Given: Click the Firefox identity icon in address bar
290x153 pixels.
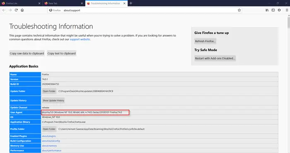Looking at the screenshot, I should coord(55,10).
